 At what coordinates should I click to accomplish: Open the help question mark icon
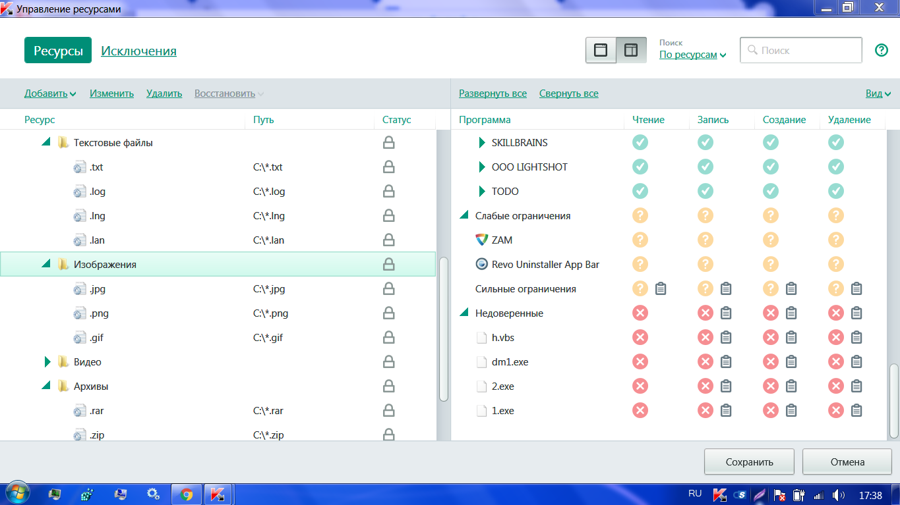[x=882, y=50]
